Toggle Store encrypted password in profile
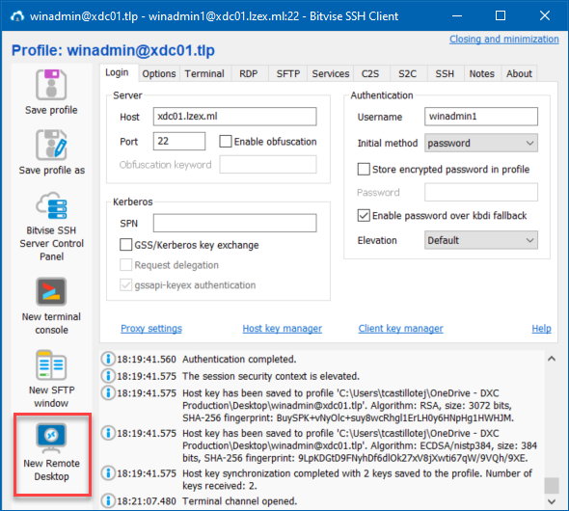 (x=364, y=170)
